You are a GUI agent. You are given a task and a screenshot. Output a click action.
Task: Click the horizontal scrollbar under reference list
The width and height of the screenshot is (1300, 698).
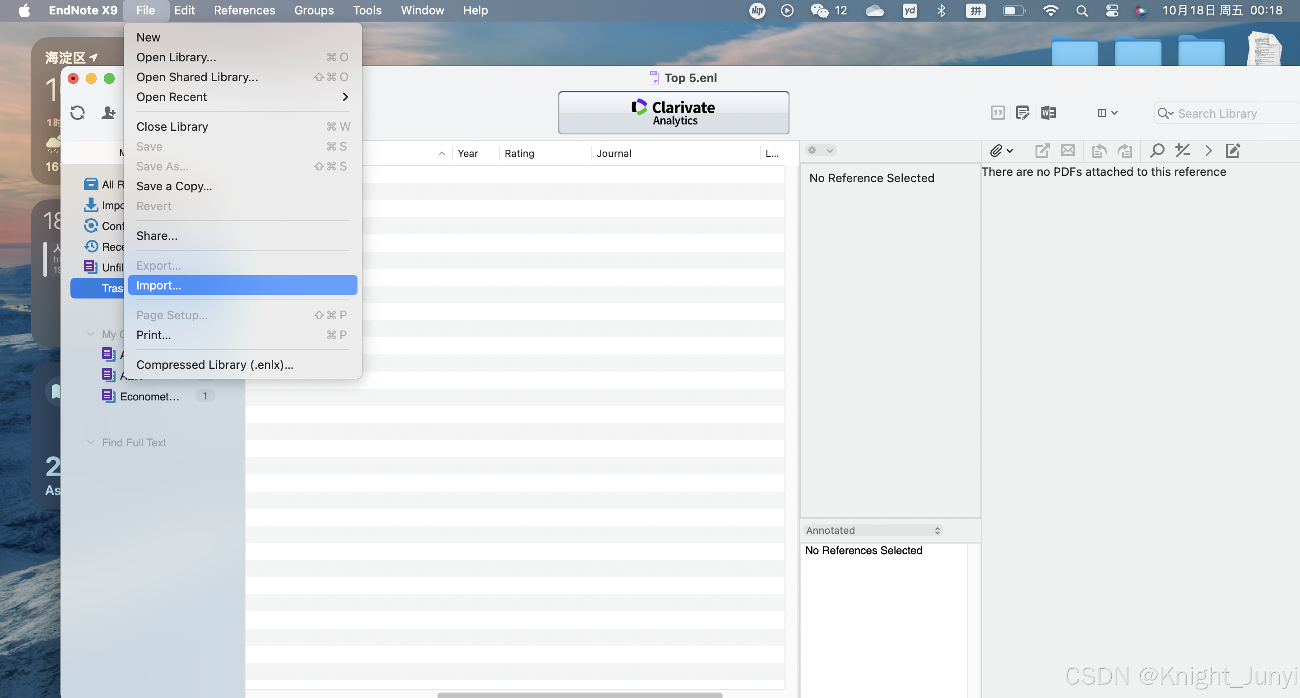579,694
